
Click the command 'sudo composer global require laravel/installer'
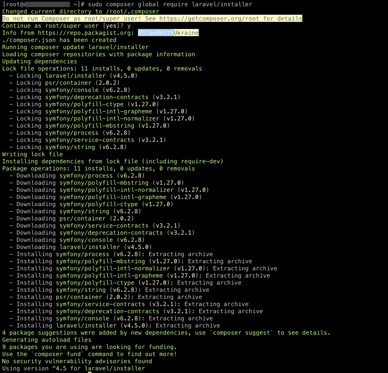tap(170, 4)
